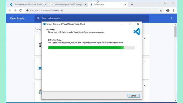Click the large VS Code logo in Setup
The width and height of the screenshot is (183, 103).
[x=137, y=31]
